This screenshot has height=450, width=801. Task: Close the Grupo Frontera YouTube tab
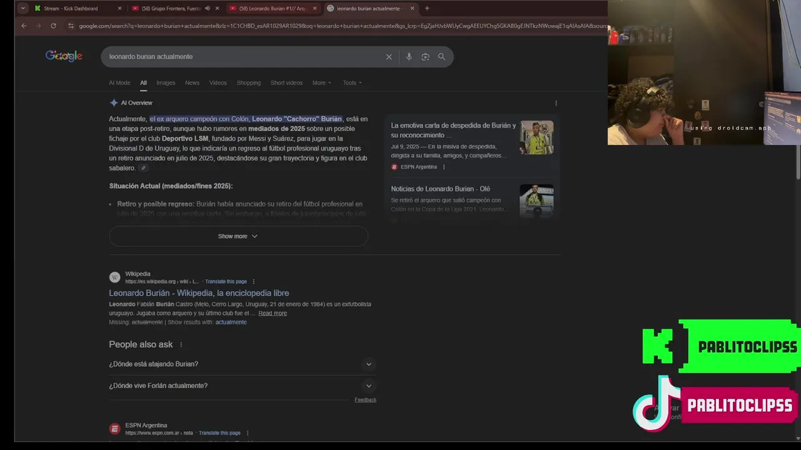click(217, 9)
